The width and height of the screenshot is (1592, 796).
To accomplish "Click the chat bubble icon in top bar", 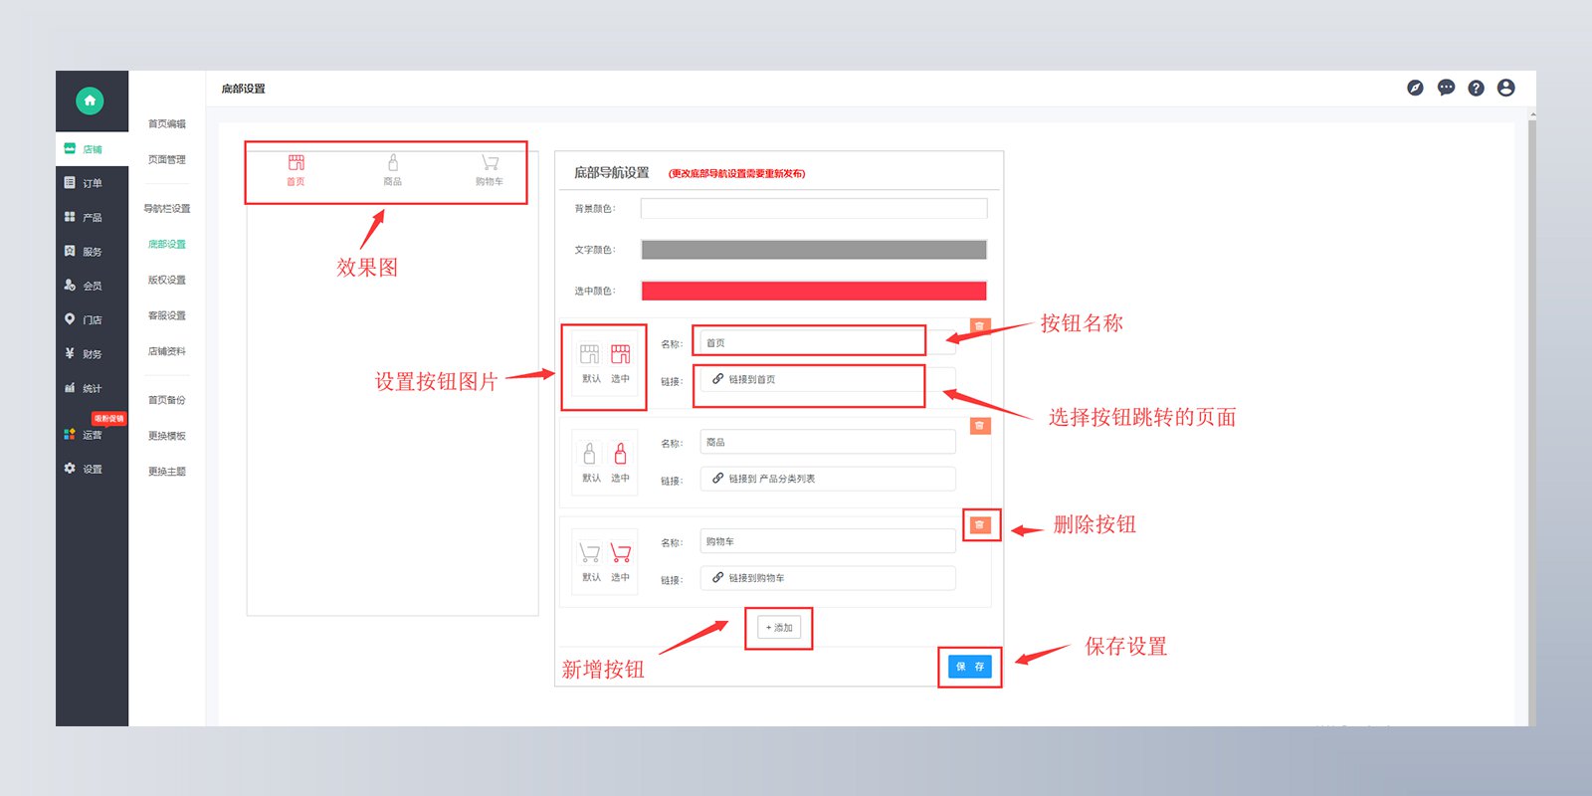I will [x=1446, y=88].
